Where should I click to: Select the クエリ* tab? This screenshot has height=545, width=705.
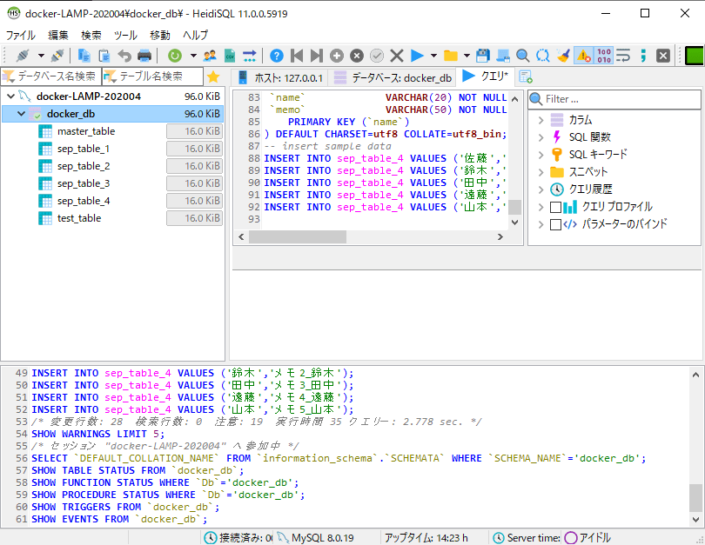[x=486, y=76]
